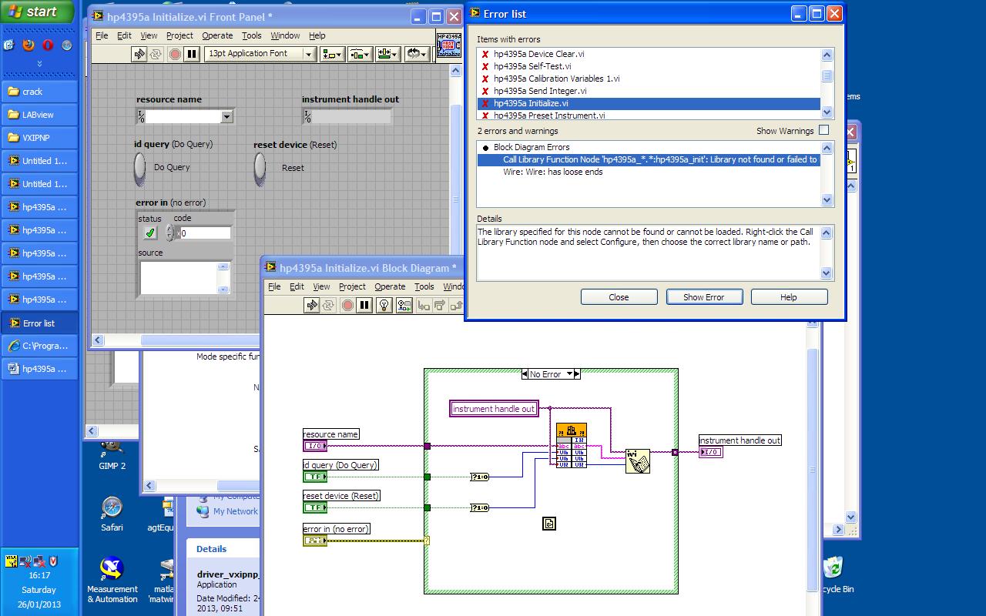Expand the resource name VISA dropdown

[226, 117]
